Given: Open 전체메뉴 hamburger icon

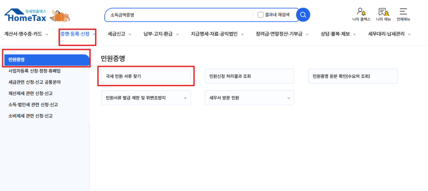Looking at the screenshot, I should coord(403,14).
